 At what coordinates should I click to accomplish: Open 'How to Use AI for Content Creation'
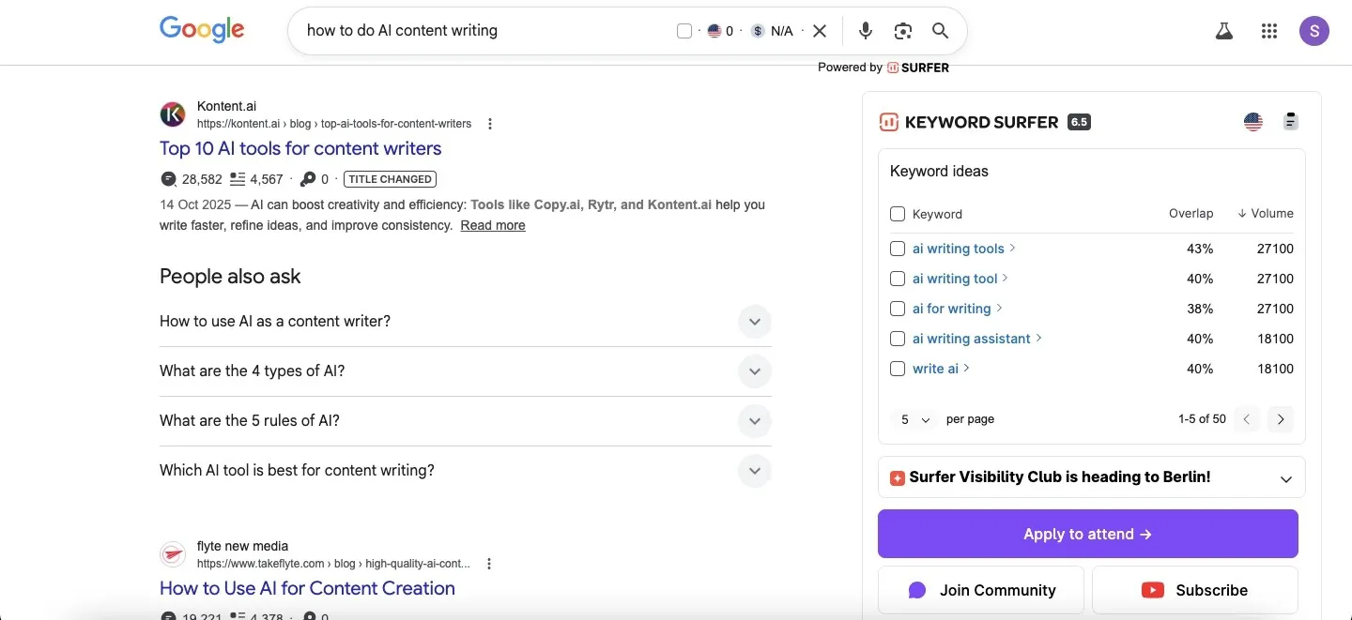click(307, 588)
